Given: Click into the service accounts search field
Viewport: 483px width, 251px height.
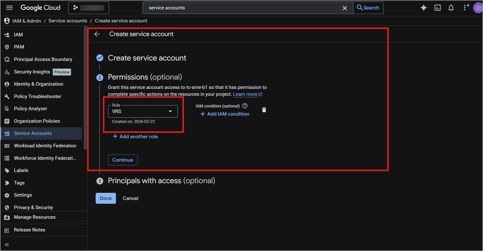Looking at the screenshot, I should pos(241,8).
